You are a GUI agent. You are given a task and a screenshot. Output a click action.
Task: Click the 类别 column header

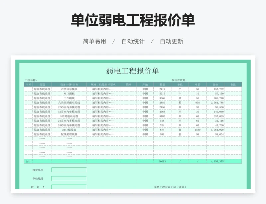click(x=42, y=85)
